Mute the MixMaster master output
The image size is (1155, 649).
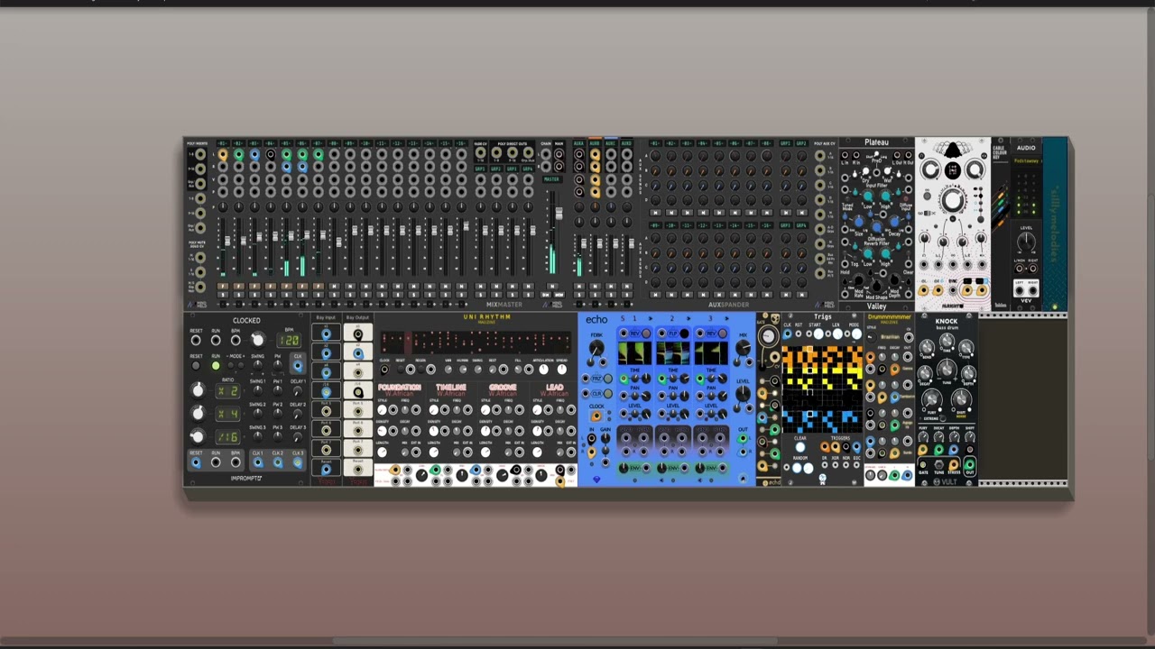tap(552, 286)
